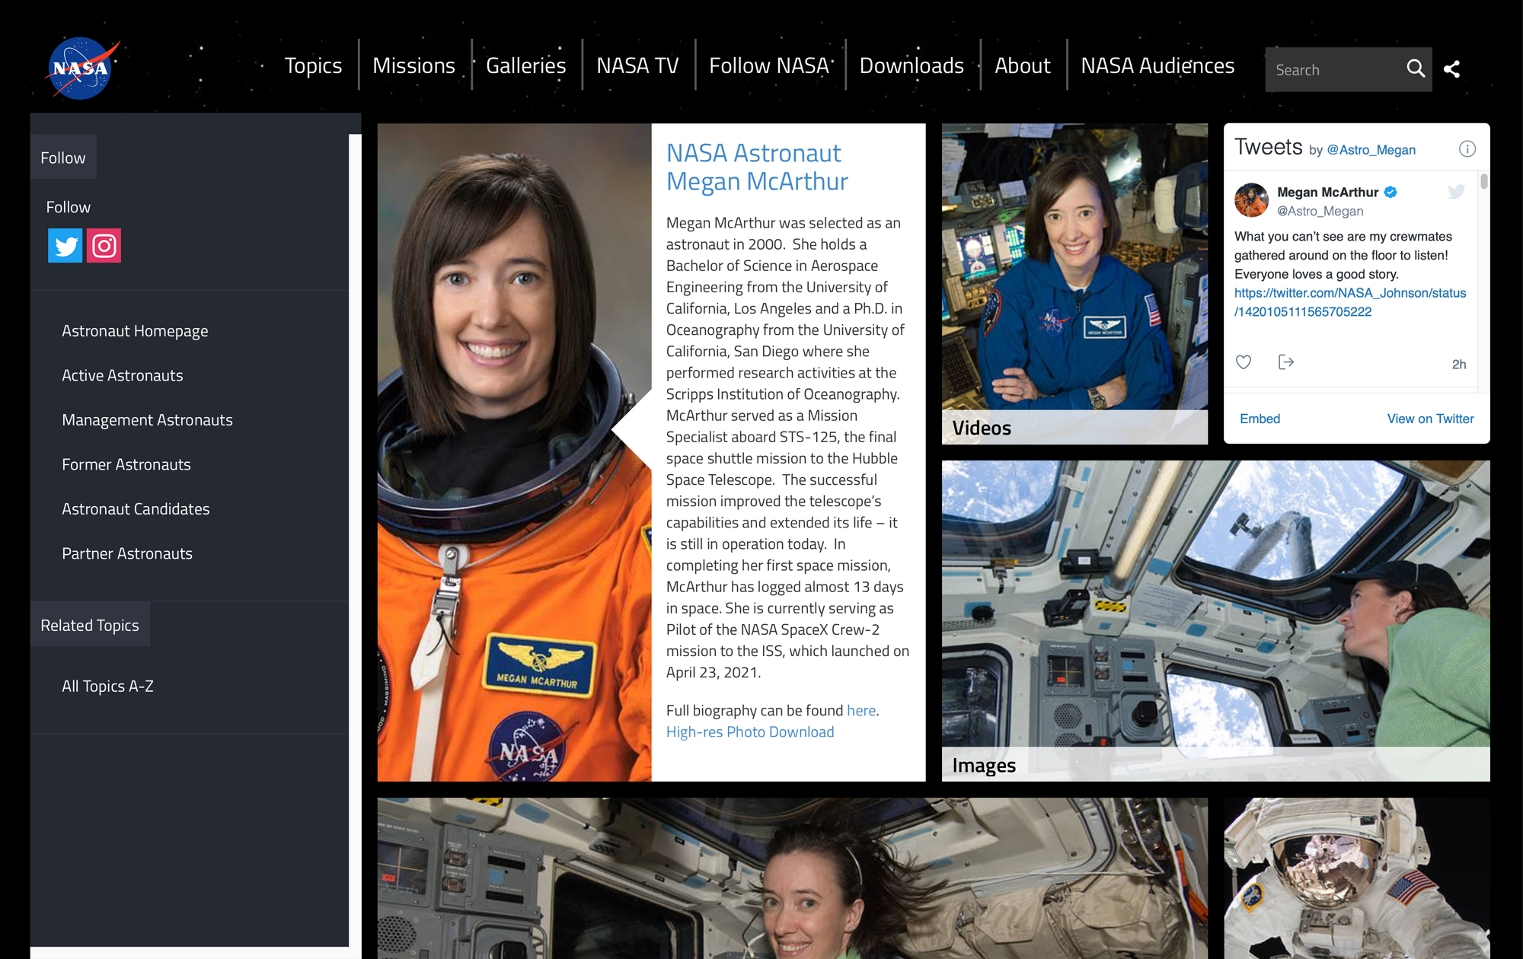
Task: Open the share icon in header
Action: pos(1451,69)
